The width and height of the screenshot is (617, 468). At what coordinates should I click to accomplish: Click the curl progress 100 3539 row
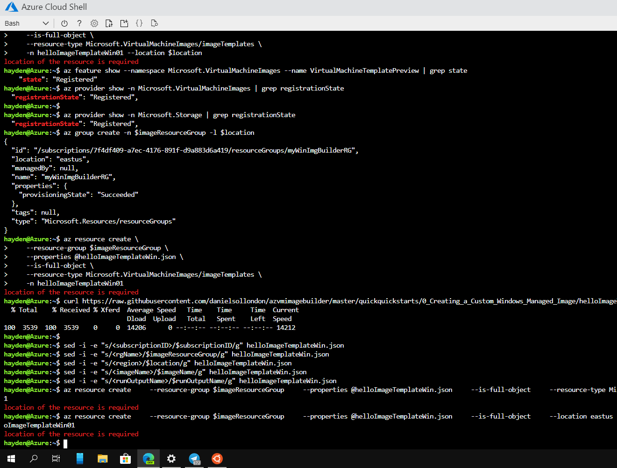(149, 328)
